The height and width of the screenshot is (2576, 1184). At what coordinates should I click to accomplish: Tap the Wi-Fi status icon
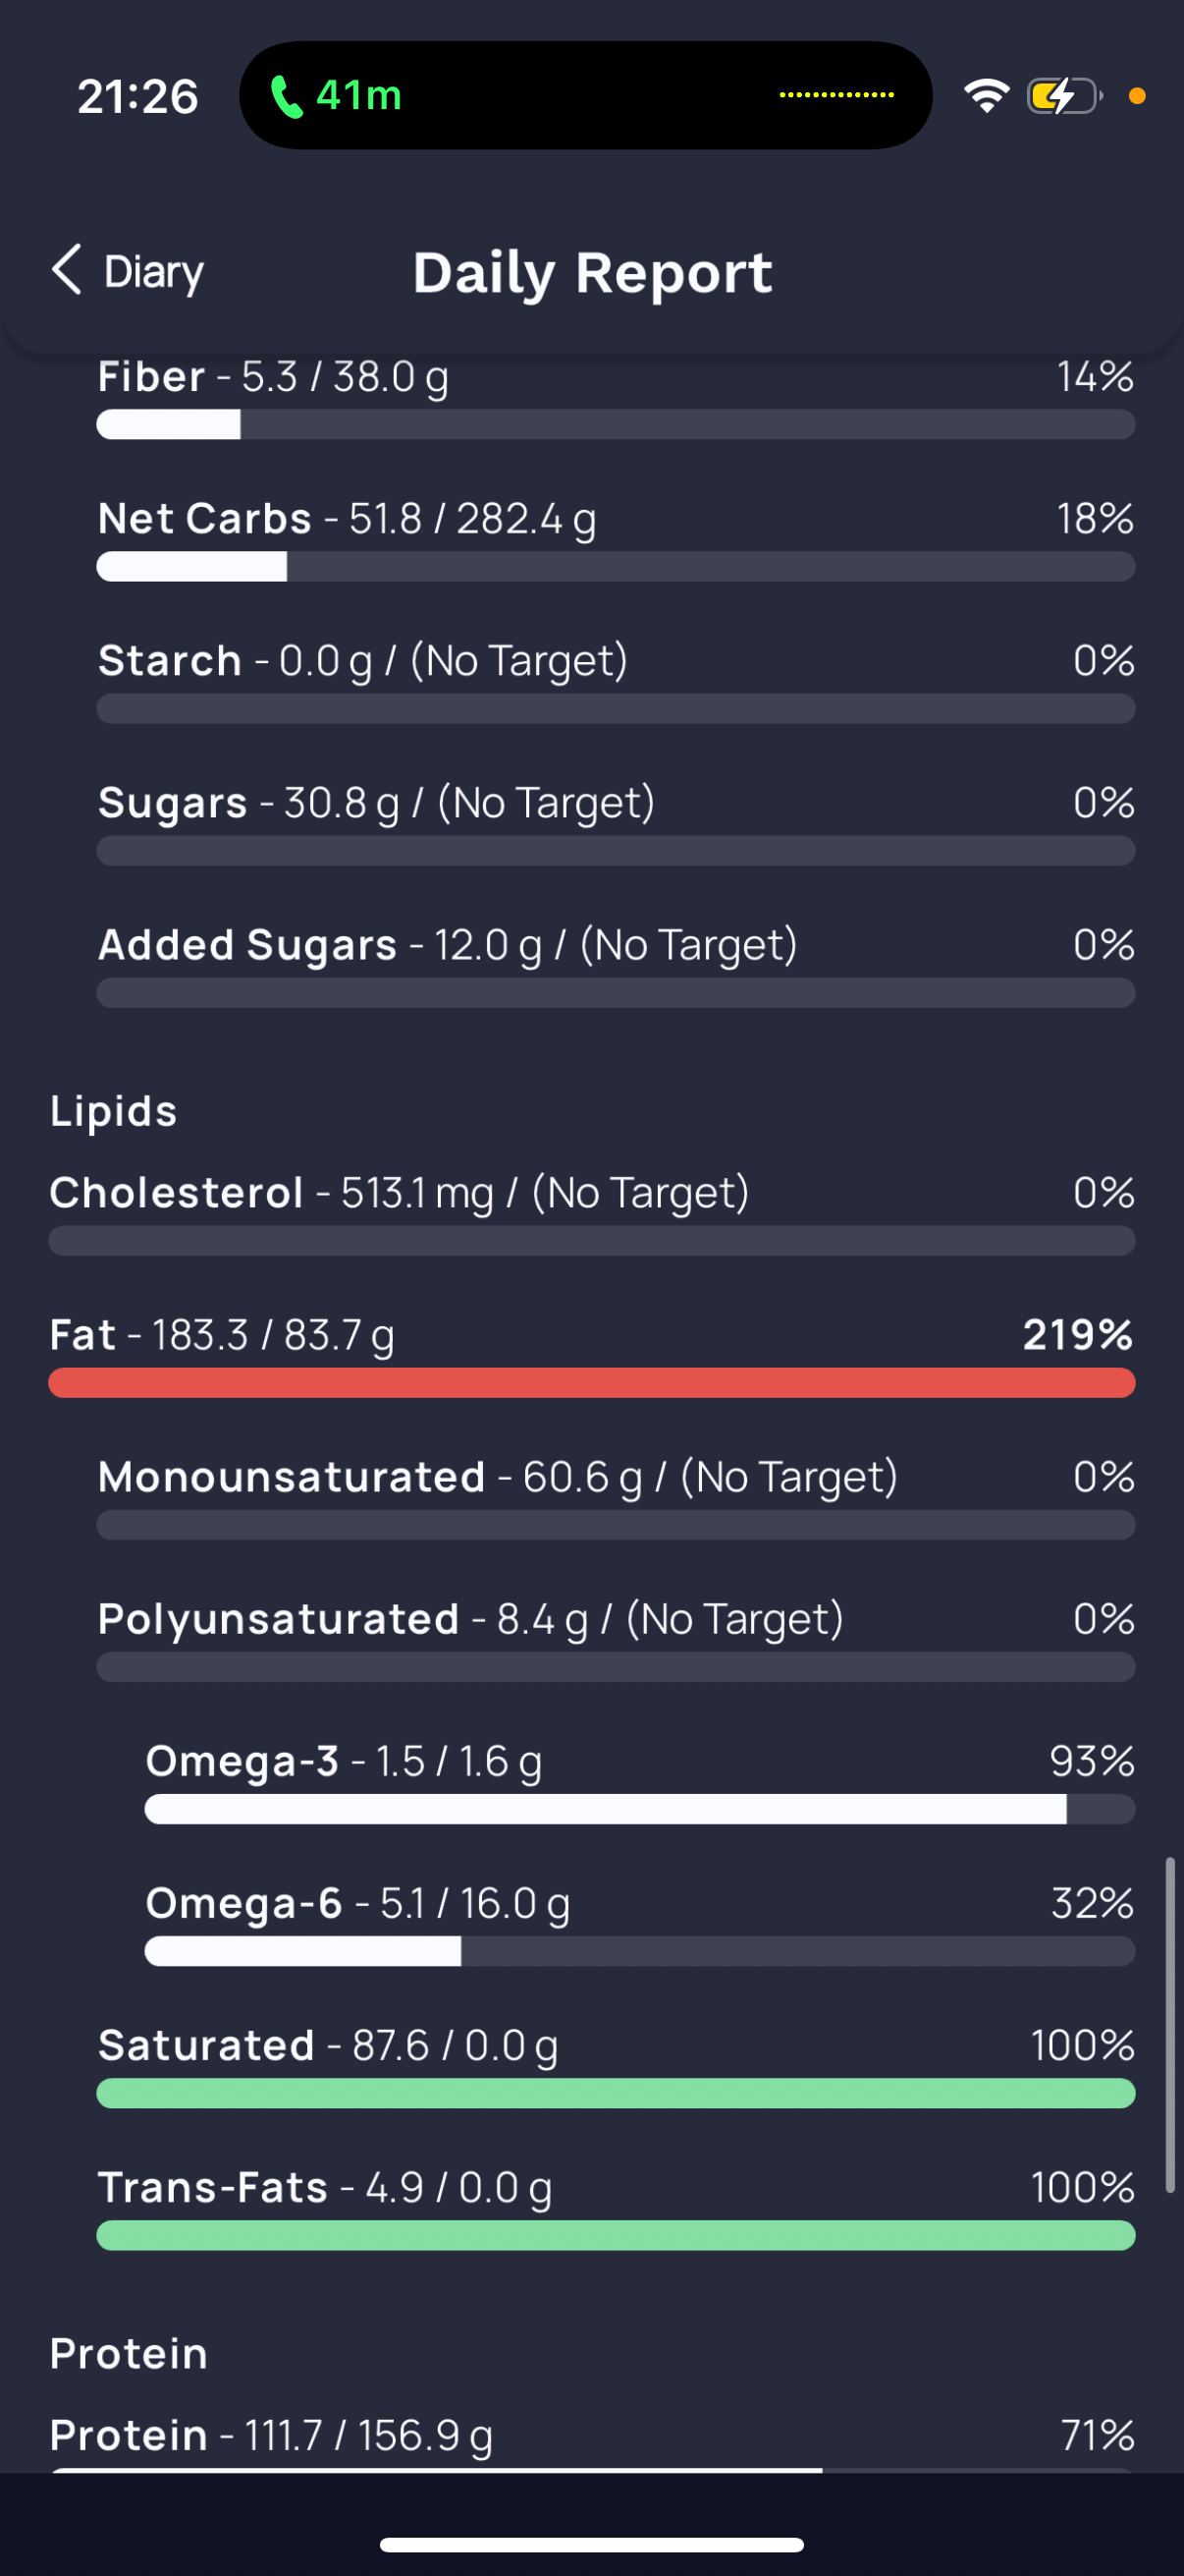[986, 96]
